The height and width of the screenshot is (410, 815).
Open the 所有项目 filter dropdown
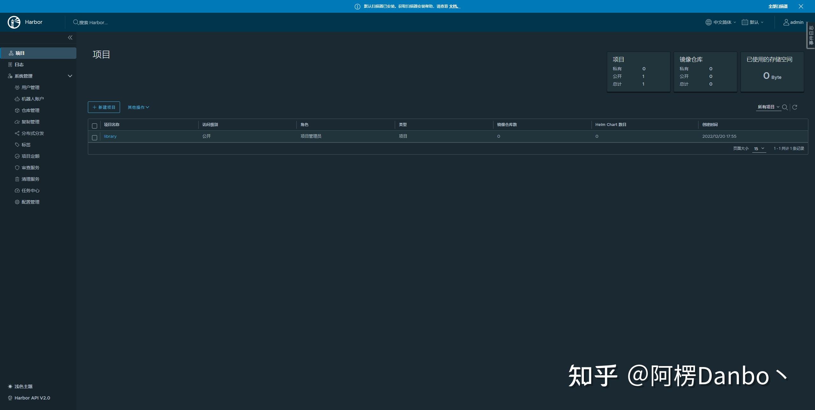click(768, 107)
